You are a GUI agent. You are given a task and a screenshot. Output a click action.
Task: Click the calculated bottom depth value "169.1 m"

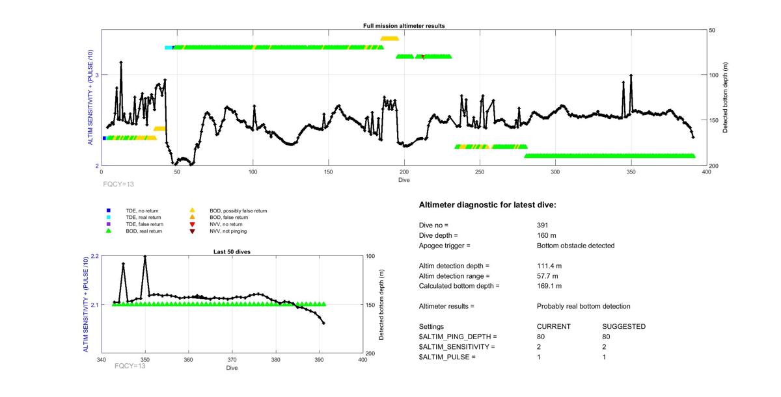tap(550, 286)
